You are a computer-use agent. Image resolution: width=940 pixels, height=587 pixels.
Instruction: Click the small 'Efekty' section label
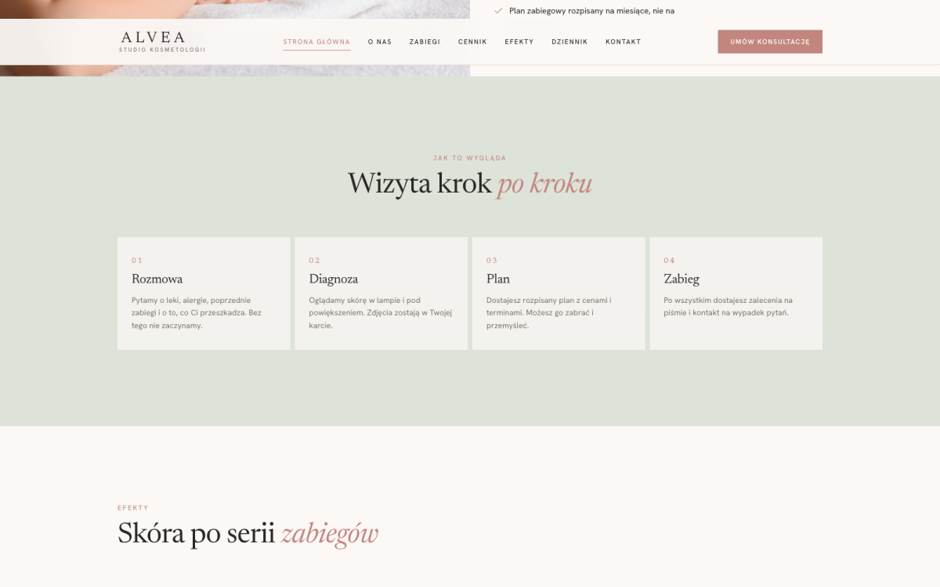[x=133, y=508]
